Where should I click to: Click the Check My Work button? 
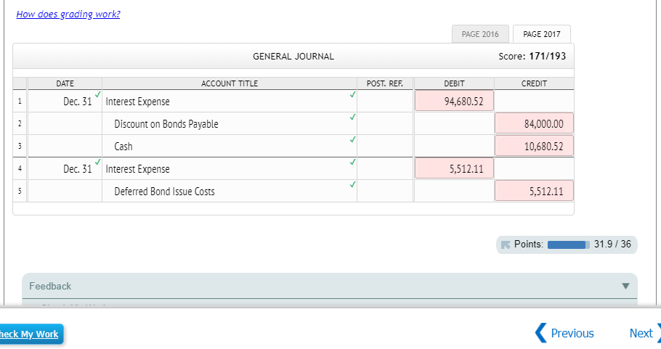(31, 334)
